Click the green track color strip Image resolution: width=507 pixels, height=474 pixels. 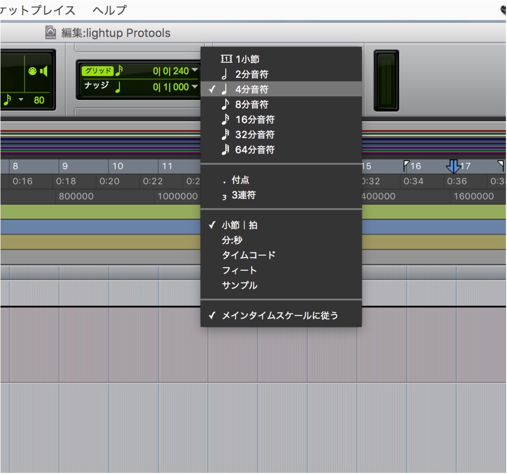click(100, 212)
